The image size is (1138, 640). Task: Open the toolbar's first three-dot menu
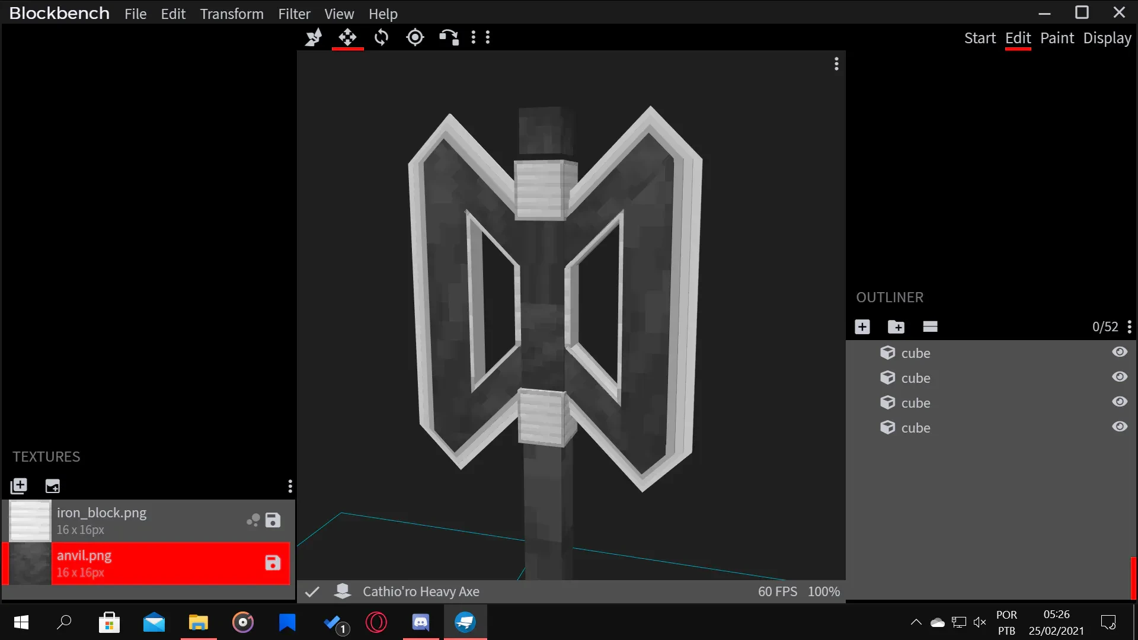point(473,37)
